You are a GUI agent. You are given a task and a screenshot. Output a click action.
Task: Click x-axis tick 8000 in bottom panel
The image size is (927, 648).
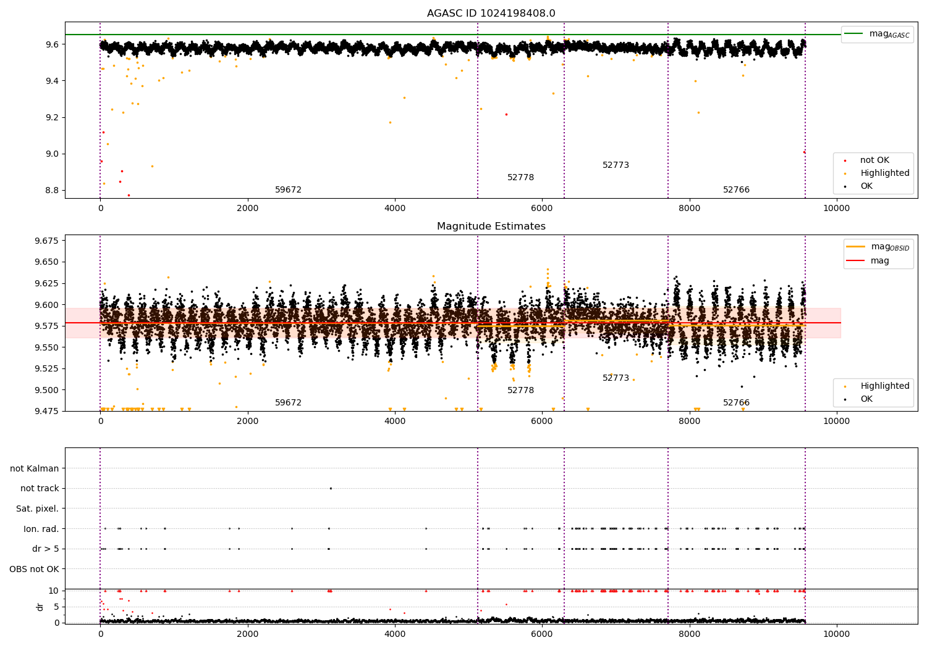coord(689,634)
